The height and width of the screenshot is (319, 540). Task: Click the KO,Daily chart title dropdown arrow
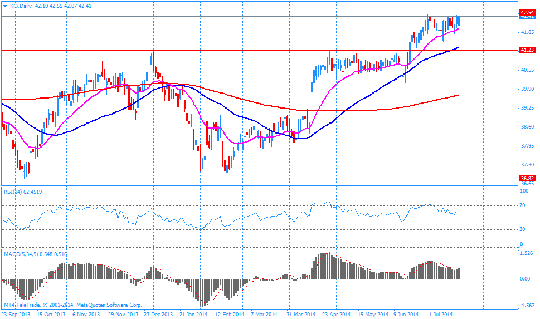tap(5, 6)
